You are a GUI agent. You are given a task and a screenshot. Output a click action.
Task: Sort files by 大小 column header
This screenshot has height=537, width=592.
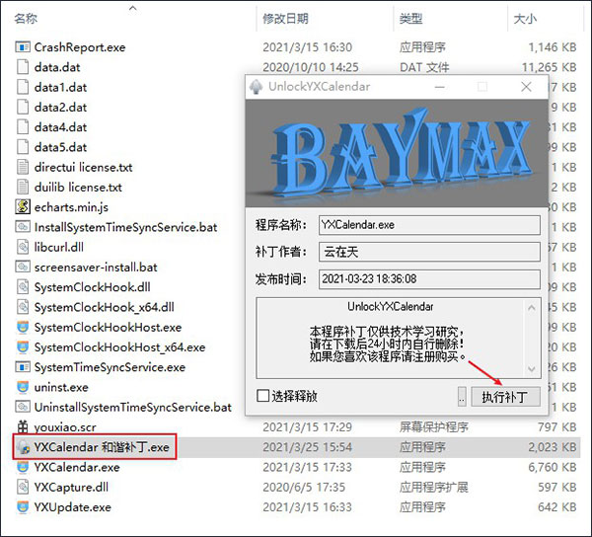525,19
